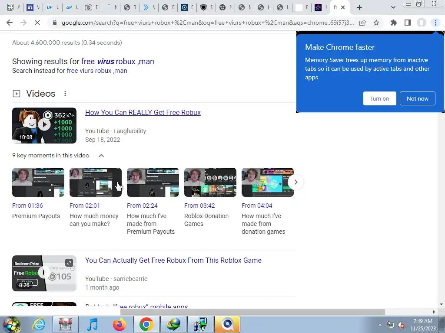Switch to the tab with dark shield icon

(203, 7)
